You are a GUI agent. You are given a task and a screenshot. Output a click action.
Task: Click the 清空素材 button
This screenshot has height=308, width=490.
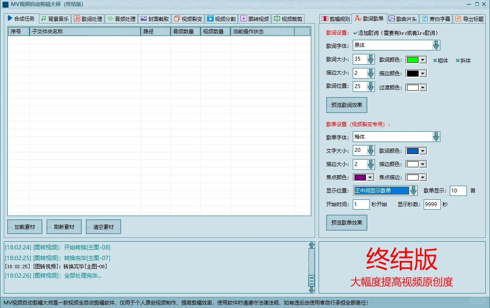coord(103,227)
